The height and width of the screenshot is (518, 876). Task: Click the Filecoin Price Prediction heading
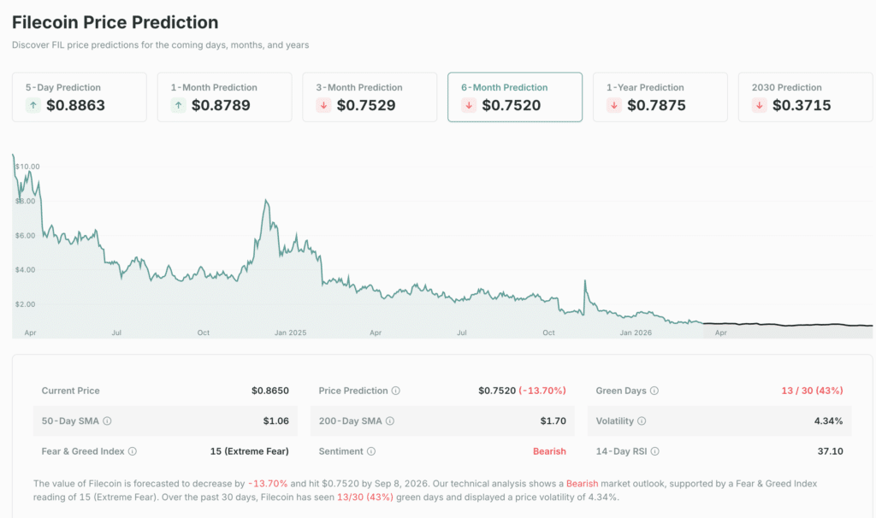(115, 21)
